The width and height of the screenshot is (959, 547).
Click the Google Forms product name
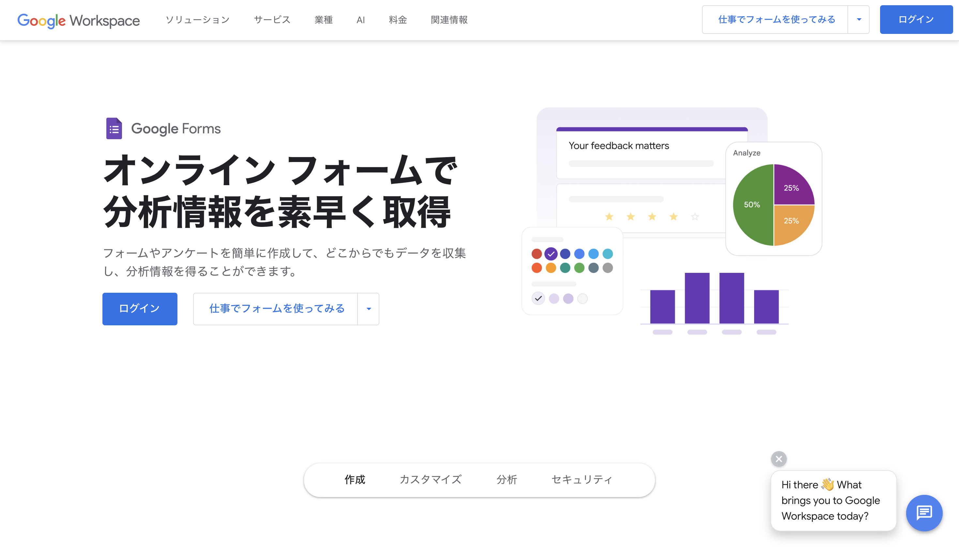175,128
